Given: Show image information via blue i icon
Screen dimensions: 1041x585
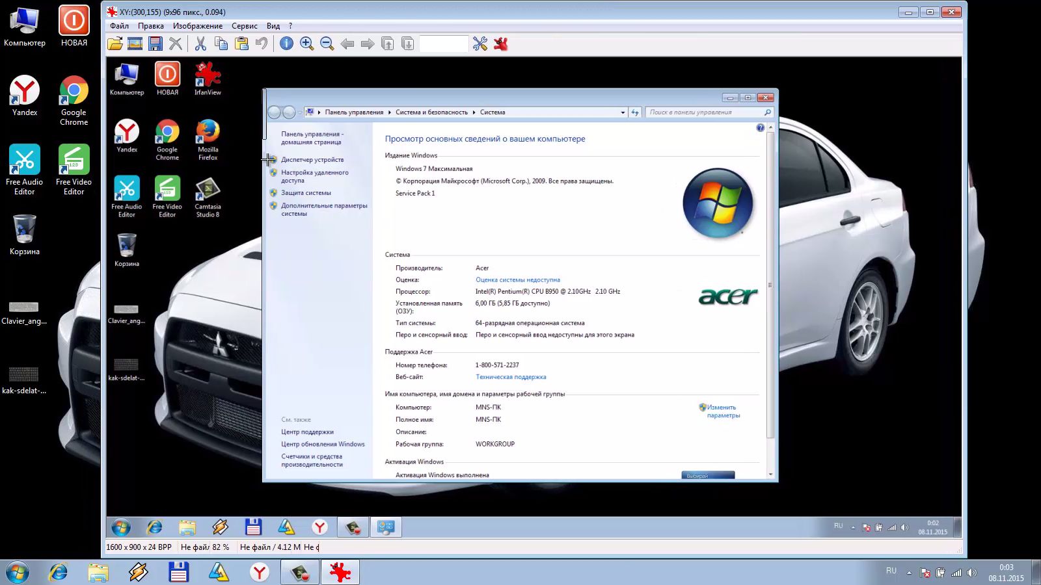Looking at the screenshot, I should click(286, 44).
